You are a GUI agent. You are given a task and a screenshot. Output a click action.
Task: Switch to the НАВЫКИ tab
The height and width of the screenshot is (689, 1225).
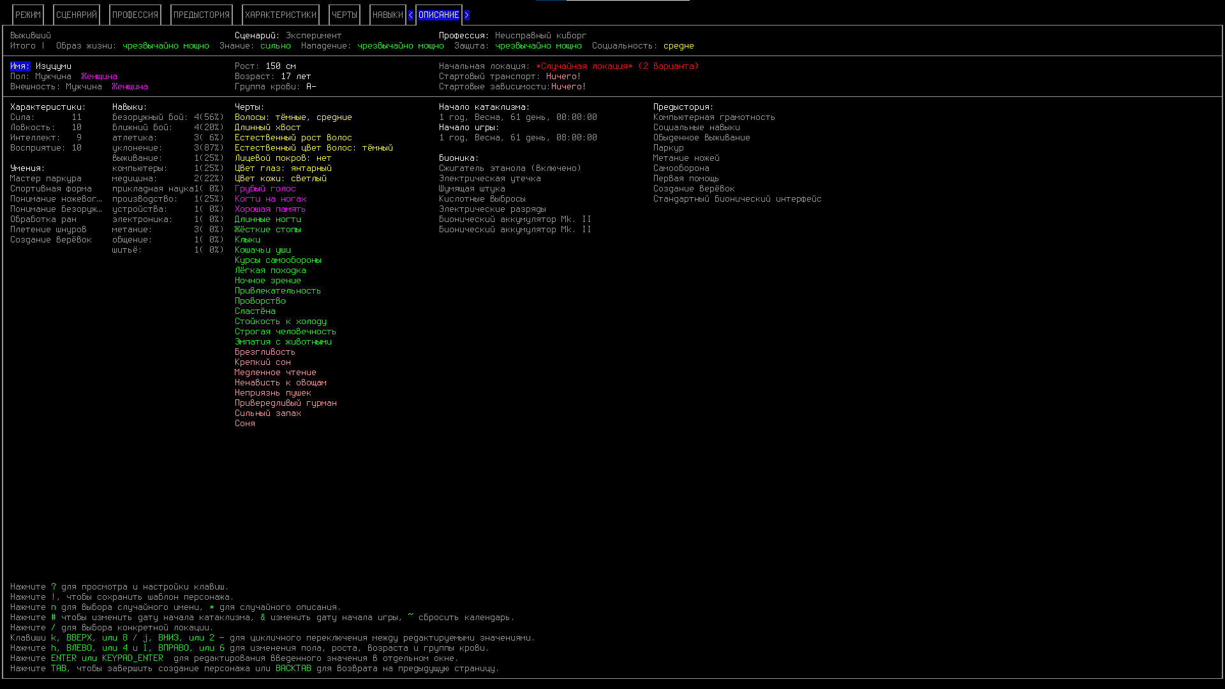pyautogui.click(x=387, y=15)
